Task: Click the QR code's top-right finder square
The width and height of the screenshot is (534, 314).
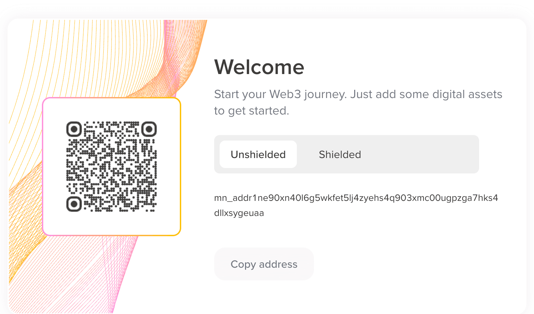Action: coord(149,129)
